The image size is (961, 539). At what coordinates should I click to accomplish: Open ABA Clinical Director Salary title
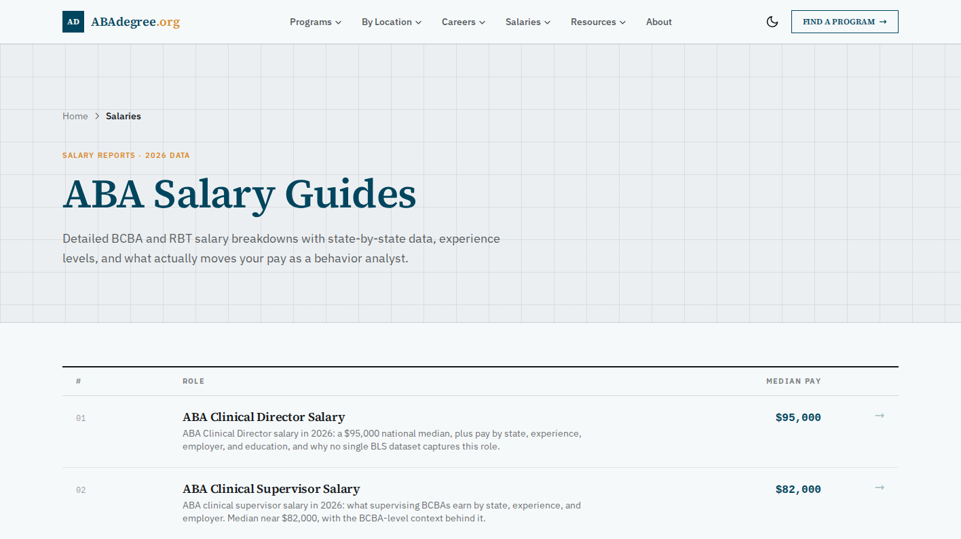pyautogui.click(x=263, y=417)
